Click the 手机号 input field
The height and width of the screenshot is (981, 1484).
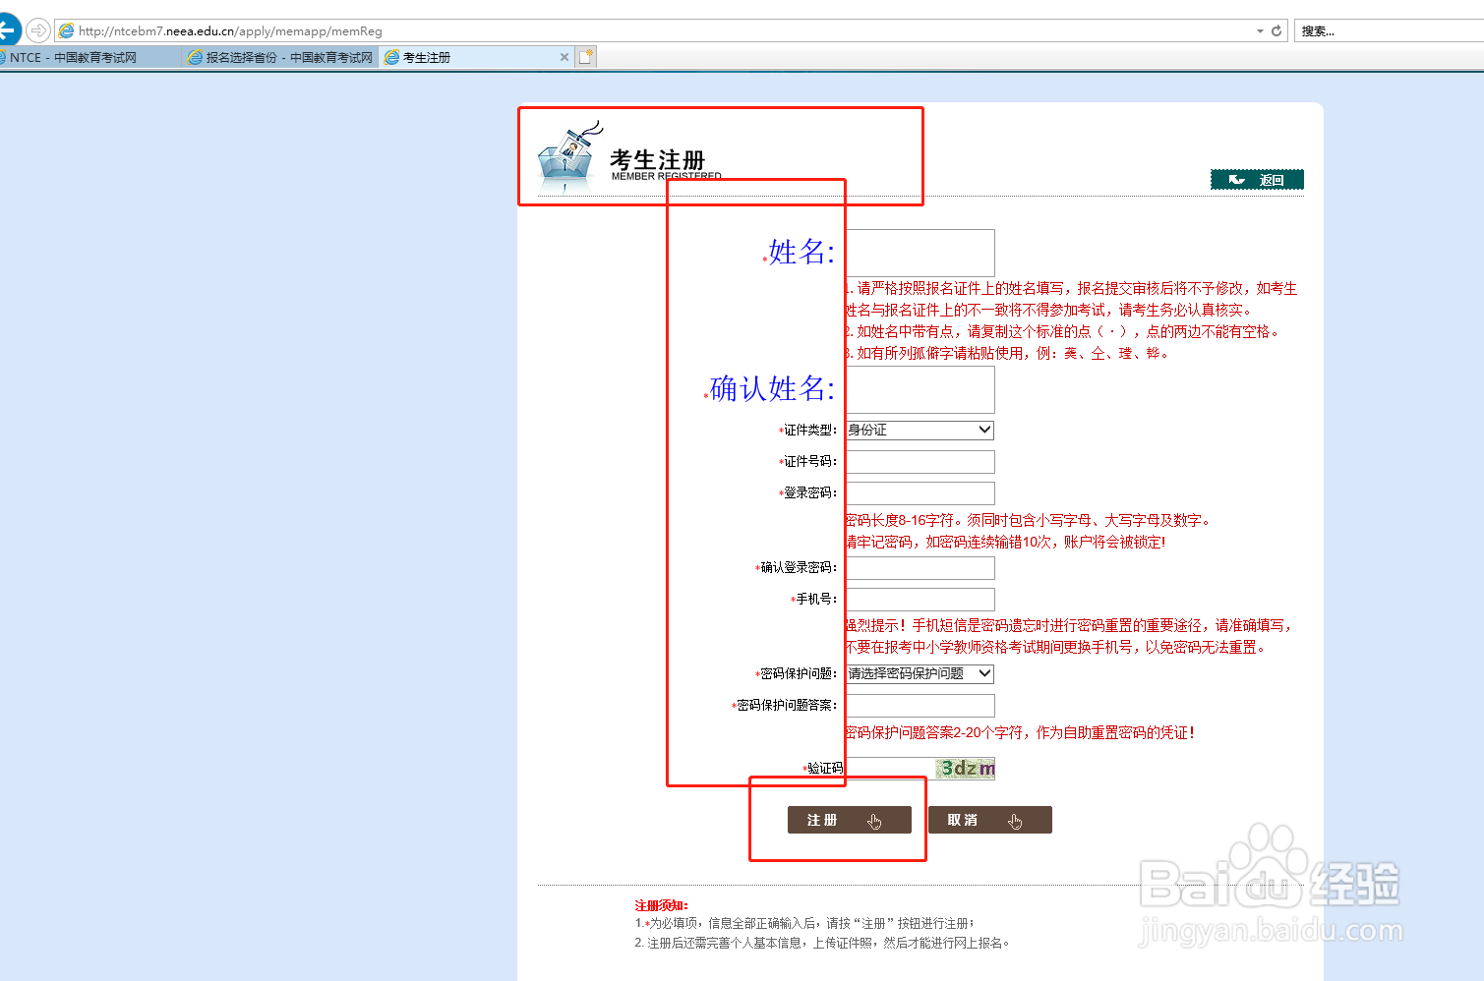pos(920,600)
